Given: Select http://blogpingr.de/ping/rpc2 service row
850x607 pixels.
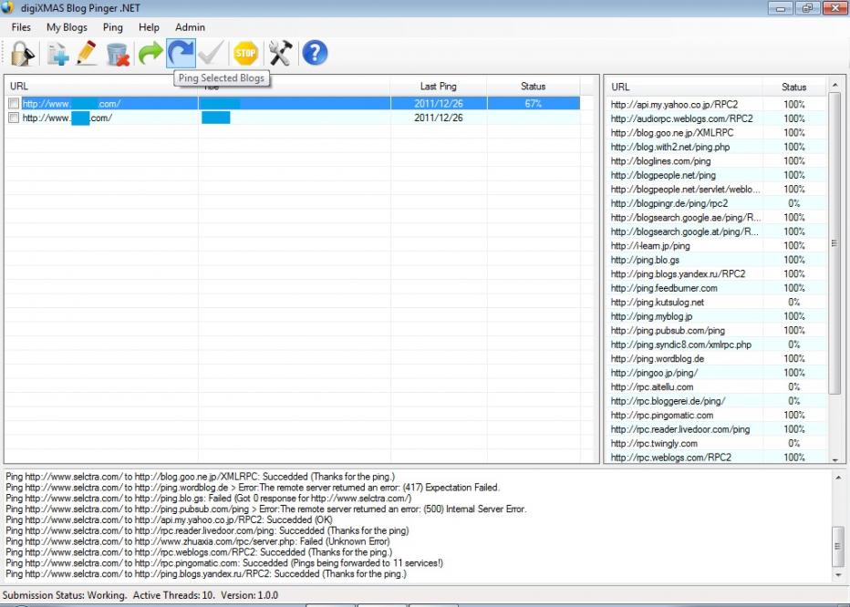Looking at the screenshot, I should [x=716, y=202].
